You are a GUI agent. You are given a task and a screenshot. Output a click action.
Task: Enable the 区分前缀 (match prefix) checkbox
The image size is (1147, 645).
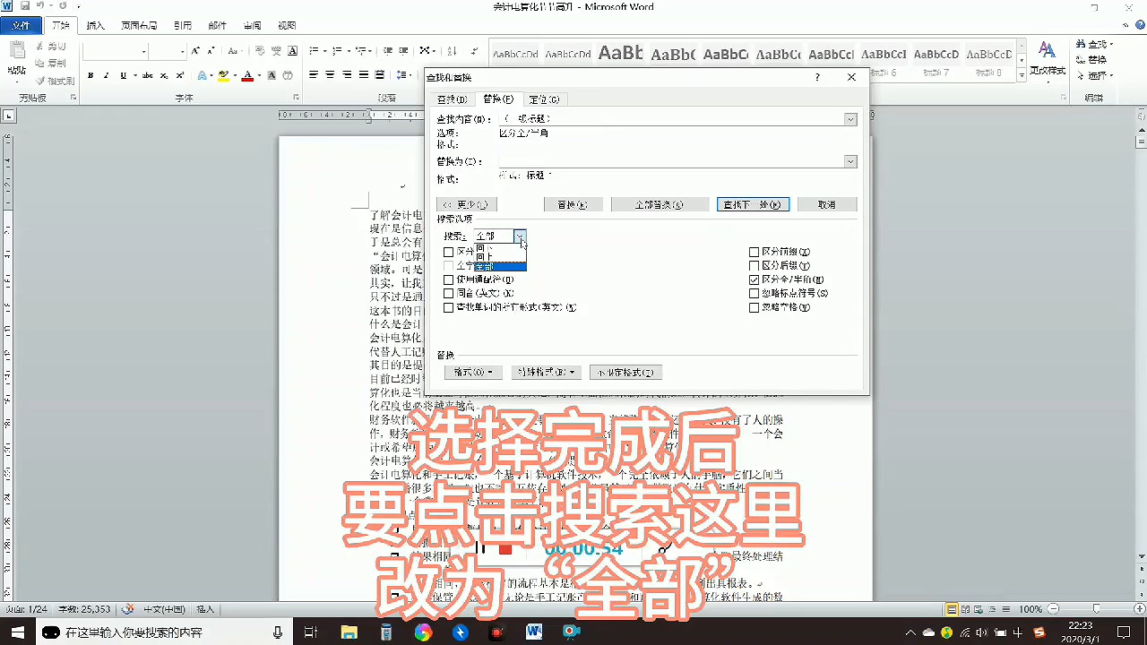coord(755,253)
